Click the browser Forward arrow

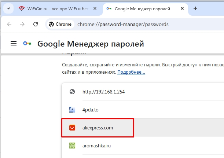[x=22, y=24]
